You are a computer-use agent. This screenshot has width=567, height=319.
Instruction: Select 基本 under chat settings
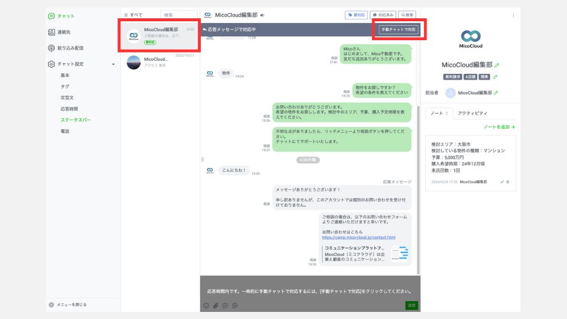tap(65, 75)
